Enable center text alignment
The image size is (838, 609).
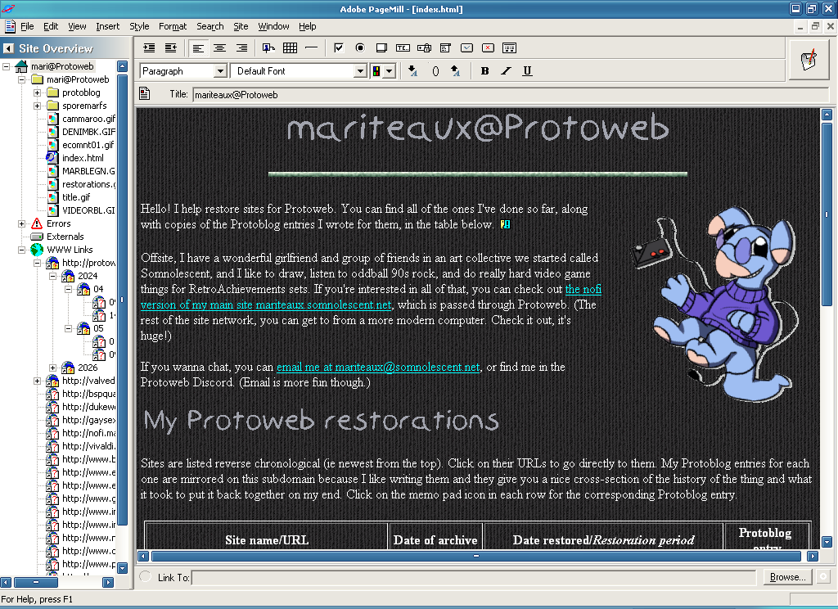tap(219, 47)
